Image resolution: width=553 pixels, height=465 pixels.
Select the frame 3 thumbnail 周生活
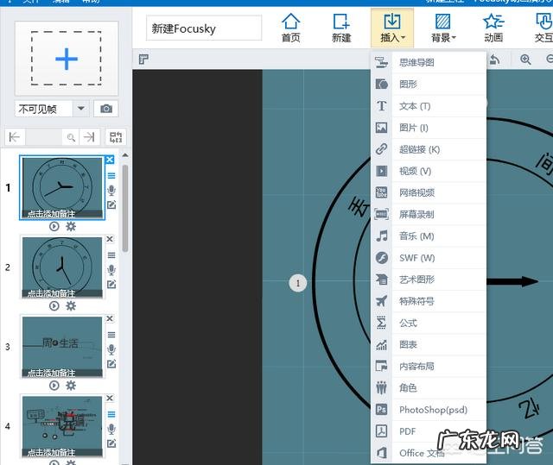(x=61, y=345)
